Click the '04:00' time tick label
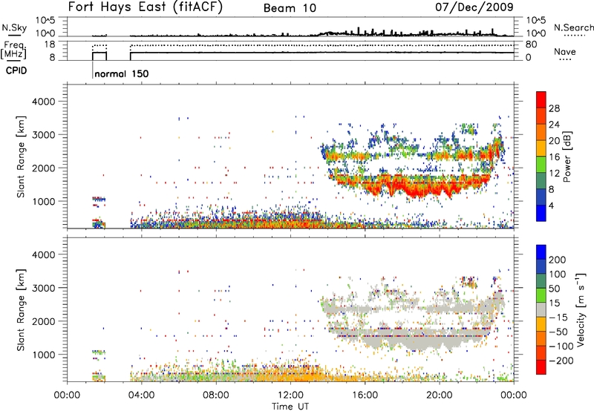This screenshot has height=411, width=594. pos(141,395)
